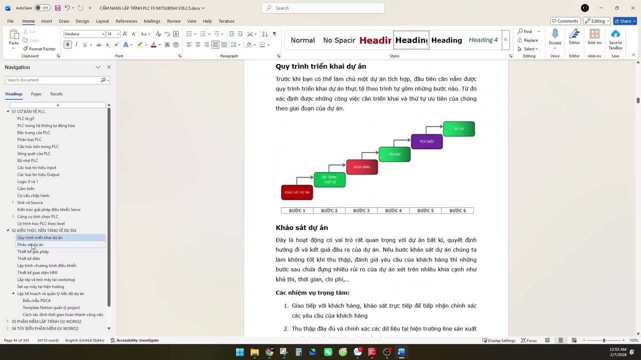Open the Verdana font name dropdown
The height and width of the screenshot is (360, 641).
(103, 34)
